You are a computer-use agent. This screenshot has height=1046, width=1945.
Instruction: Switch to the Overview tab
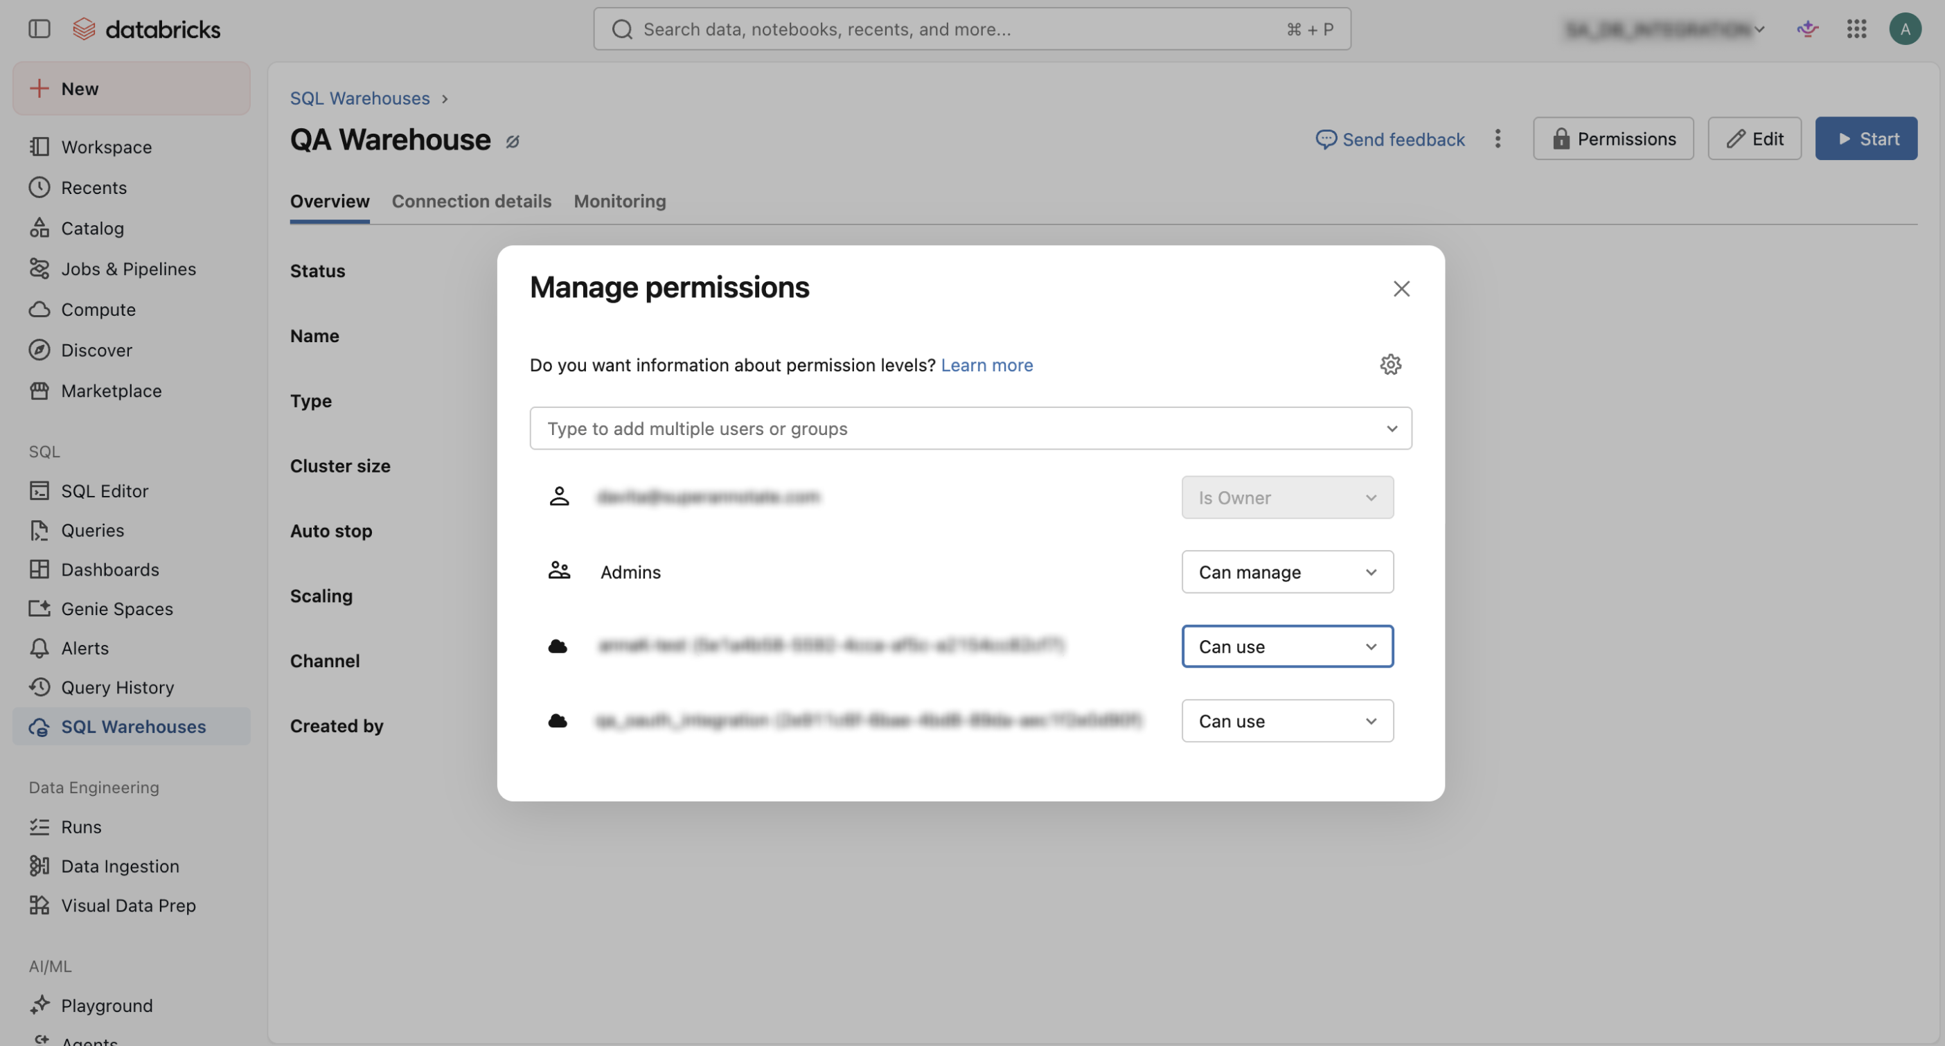click(x=330, y=201)
